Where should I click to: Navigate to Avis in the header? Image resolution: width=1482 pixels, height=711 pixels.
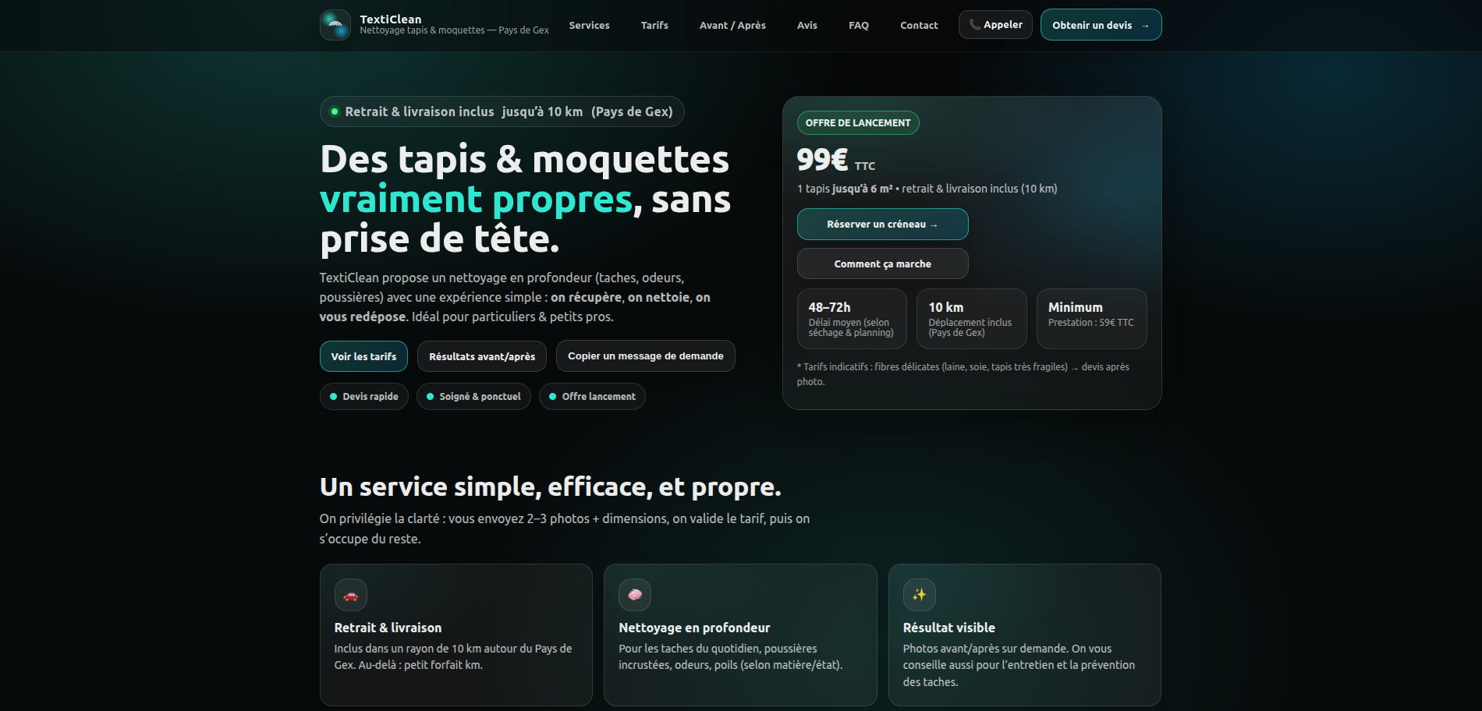pos(807,26)
